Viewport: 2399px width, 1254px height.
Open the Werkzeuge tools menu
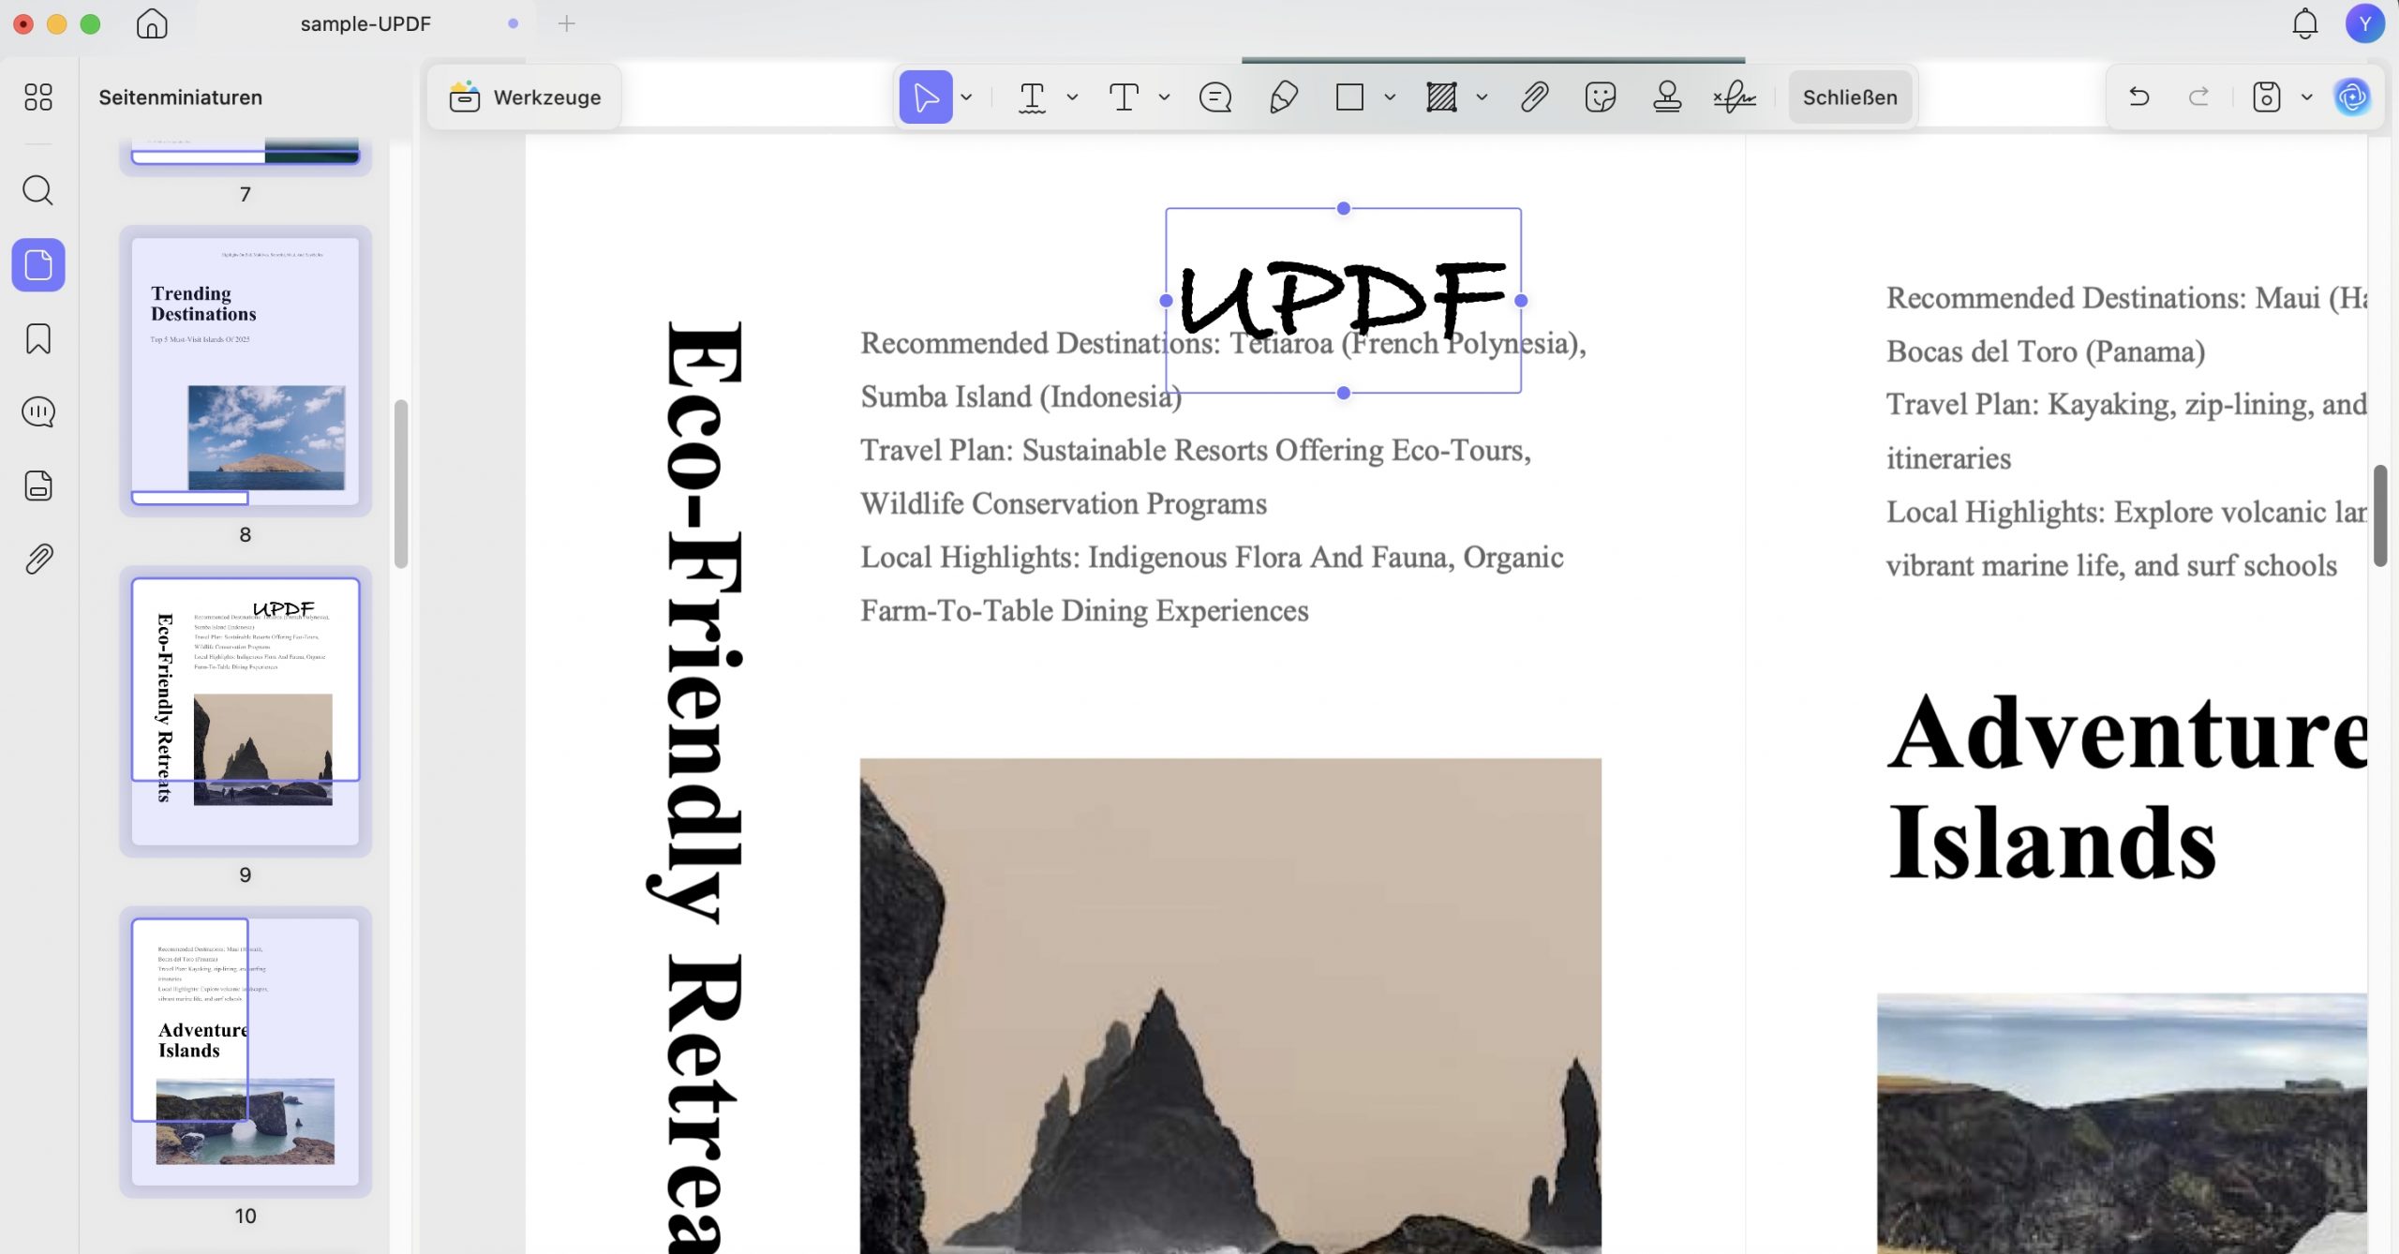524,97
